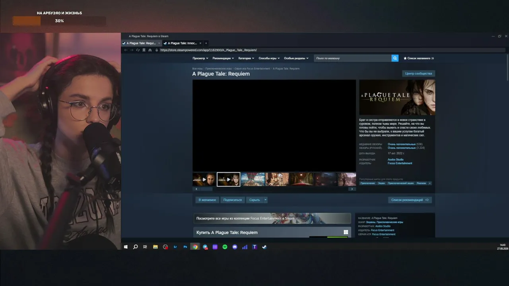The image size is (509, 286).
Task: Select the Приключенческий экшен tag
Action: (x=401, y=183)
